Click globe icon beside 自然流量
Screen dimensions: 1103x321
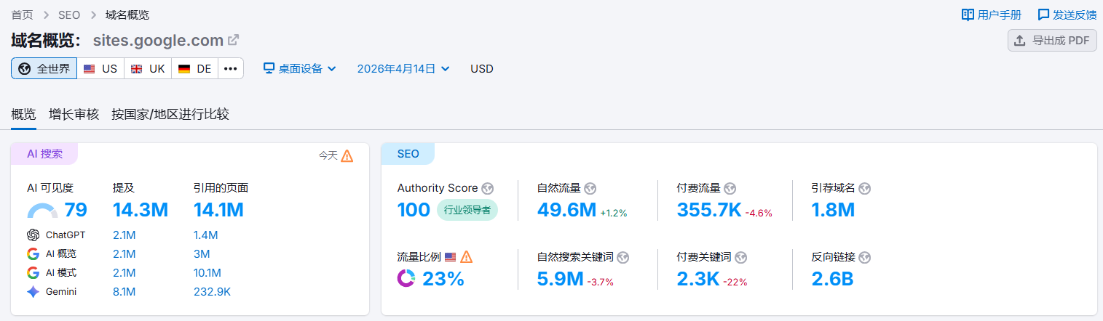pyautogui.click(x=590, y=188)
